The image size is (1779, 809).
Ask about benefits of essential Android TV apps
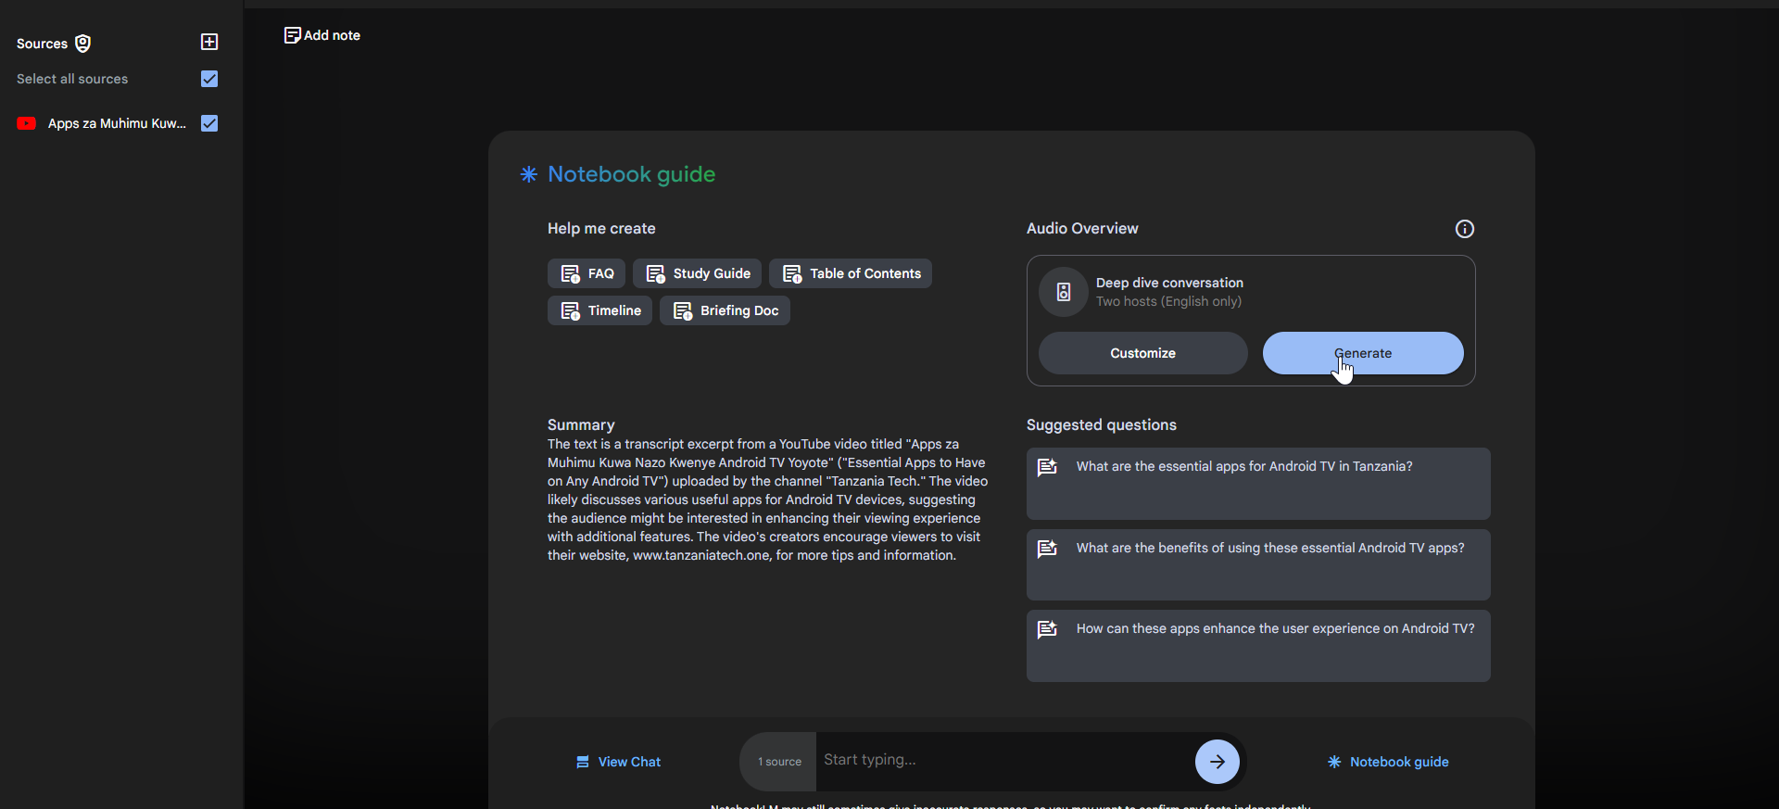tap(1258, 564)
